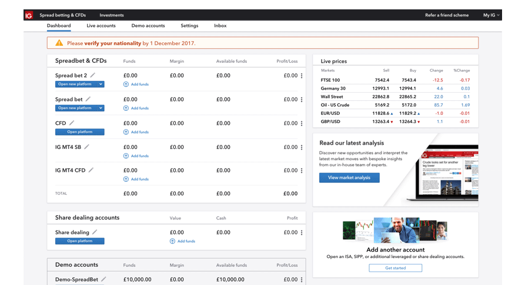This screenshot has width=515, height=285.
Task: Select EUR/USD market row
Action: coord(395,113)
